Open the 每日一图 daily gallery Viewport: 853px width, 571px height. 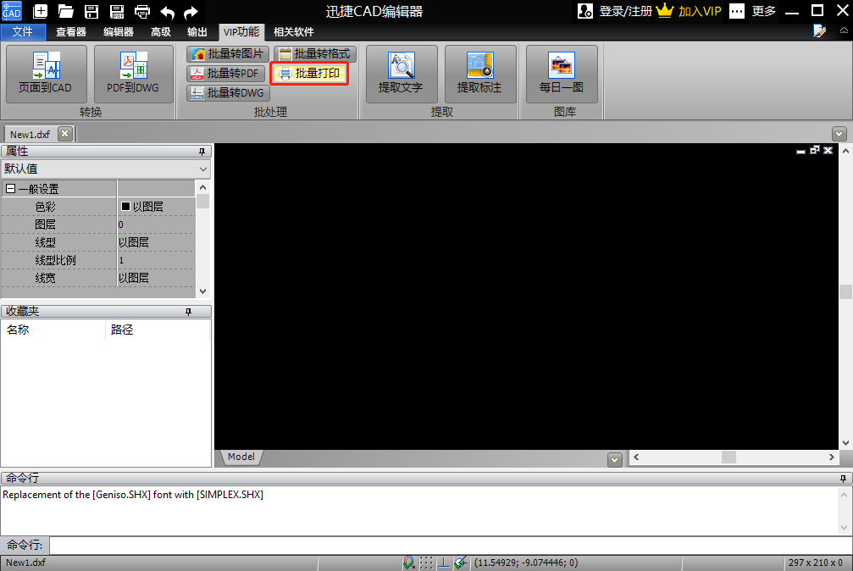coord(562,74)
